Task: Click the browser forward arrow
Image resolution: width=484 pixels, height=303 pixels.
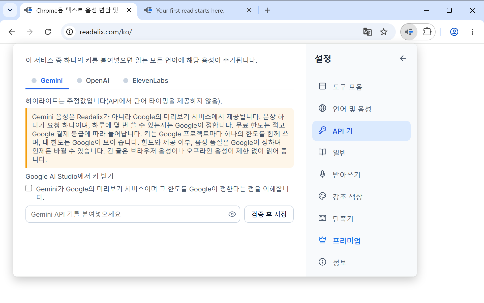Action: (30, 32)
